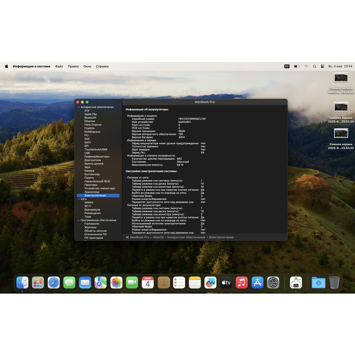
Task: Click the date and time in menu bar
Action: [x=340, y=66]
